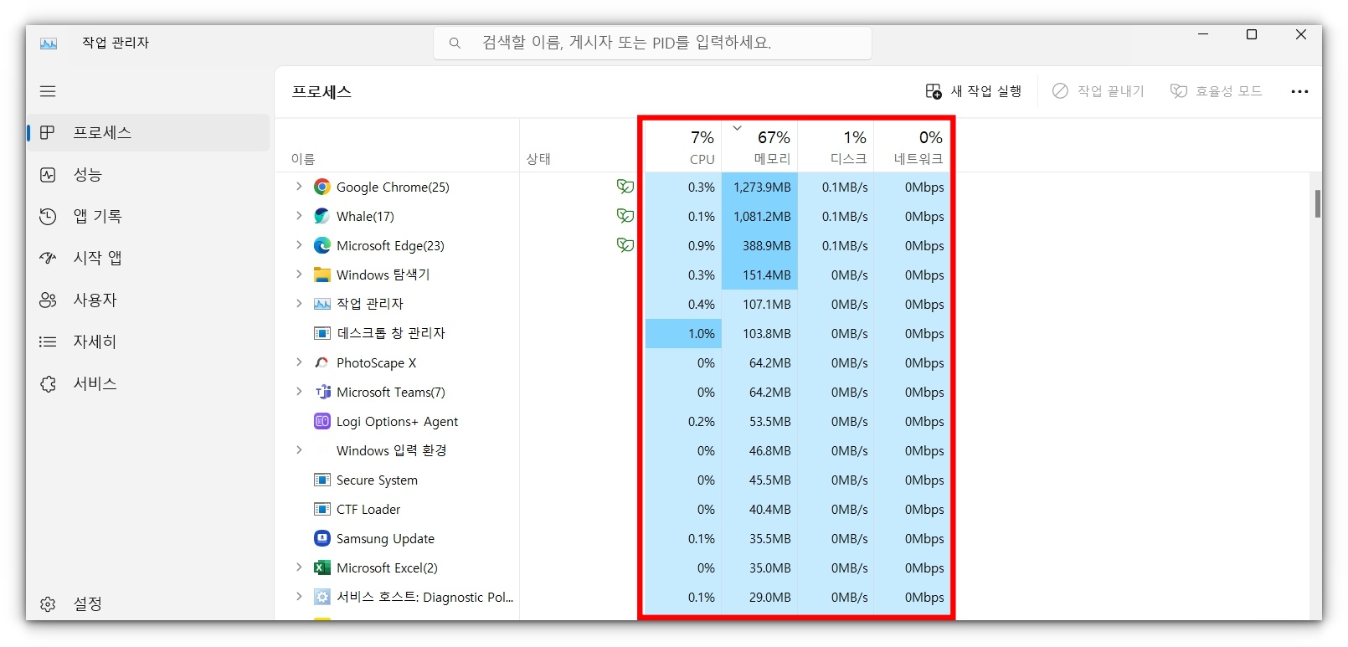
Task: Click the Google Chrome process icon
Action: (x=322, y=187)
